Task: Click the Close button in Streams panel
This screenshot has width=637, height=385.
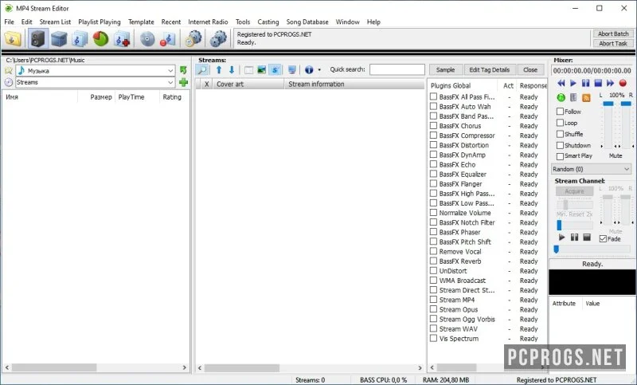Action: [530, 70]
